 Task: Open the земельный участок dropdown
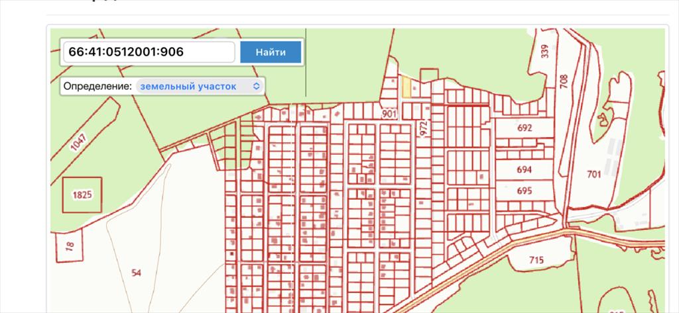[200, 86]
